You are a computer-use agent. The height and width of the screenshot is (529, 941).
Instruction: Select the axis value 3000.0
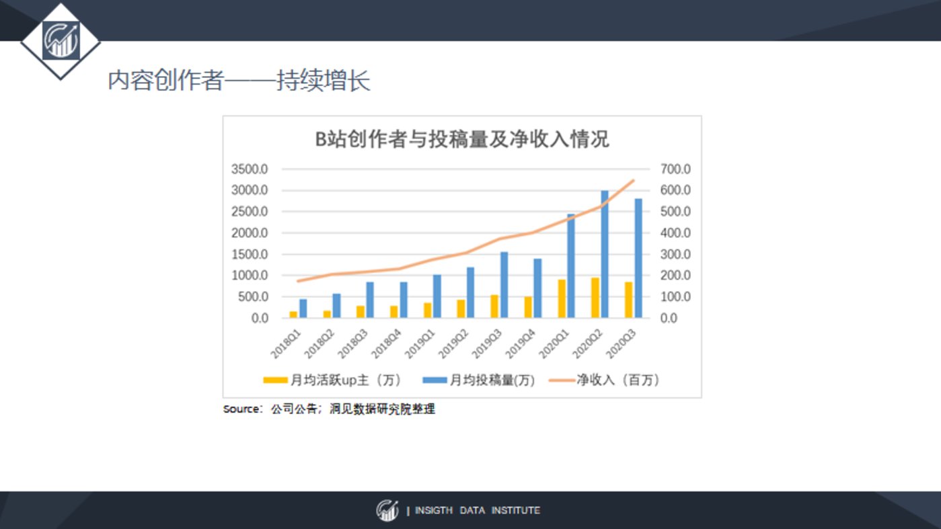[x=250, y=190]
